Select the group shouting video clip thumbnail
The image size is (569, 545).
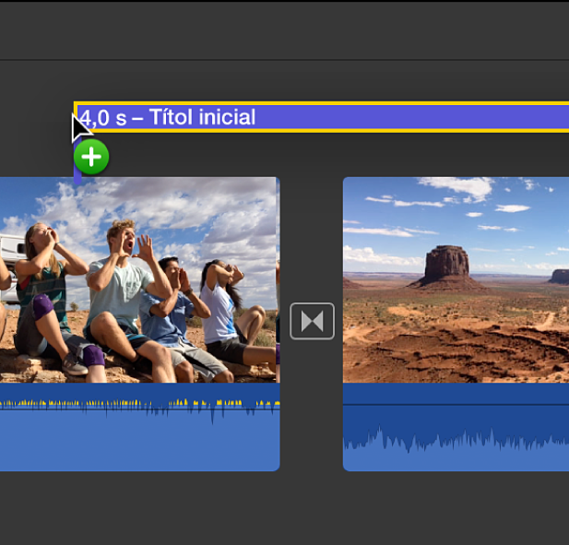[x=139, y=279]
